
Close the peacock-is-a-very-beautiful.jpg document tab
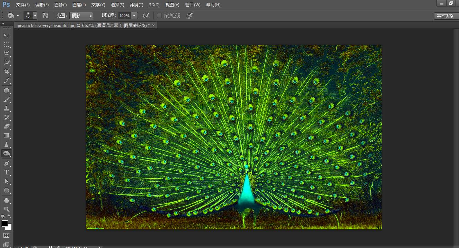153,25
